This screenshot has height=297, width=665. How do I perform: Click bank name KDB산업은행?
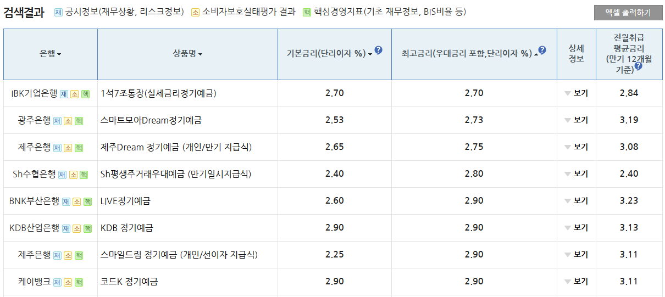tap(35, 228)
